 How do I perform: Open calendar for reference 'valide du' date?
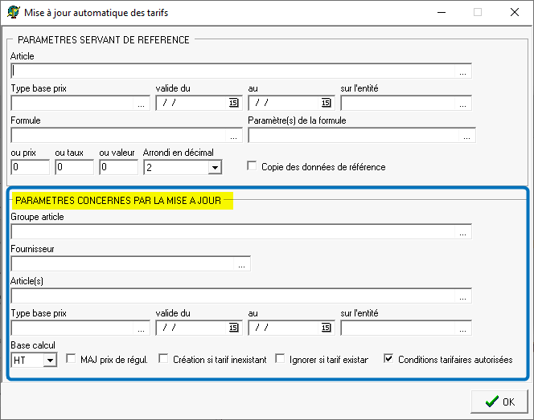(x=234, y=103)
